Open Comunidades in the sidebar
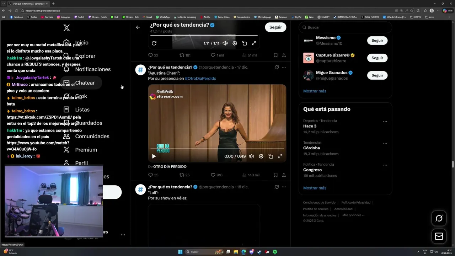 86,137
